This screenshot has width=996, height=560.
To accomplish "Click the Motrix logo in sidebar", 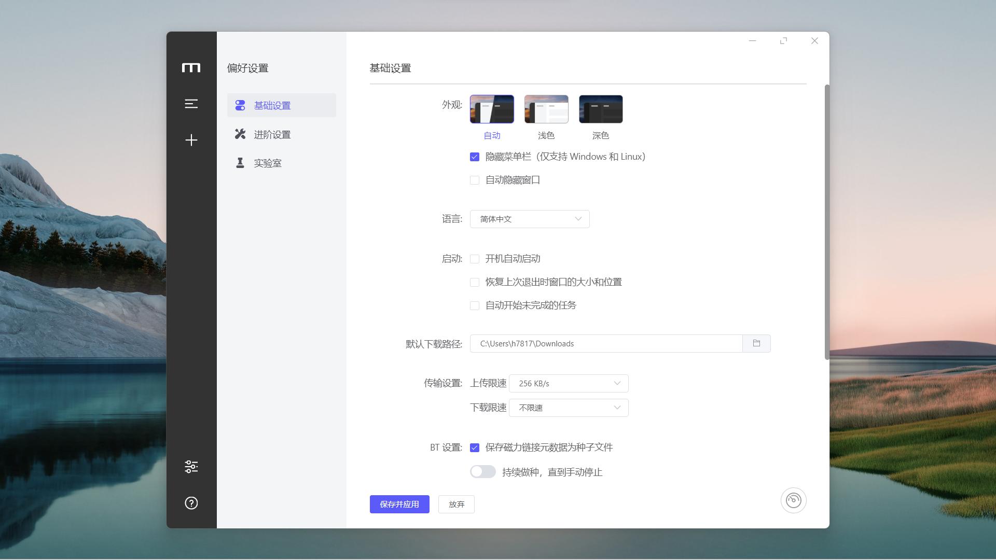I will [191, 67].
